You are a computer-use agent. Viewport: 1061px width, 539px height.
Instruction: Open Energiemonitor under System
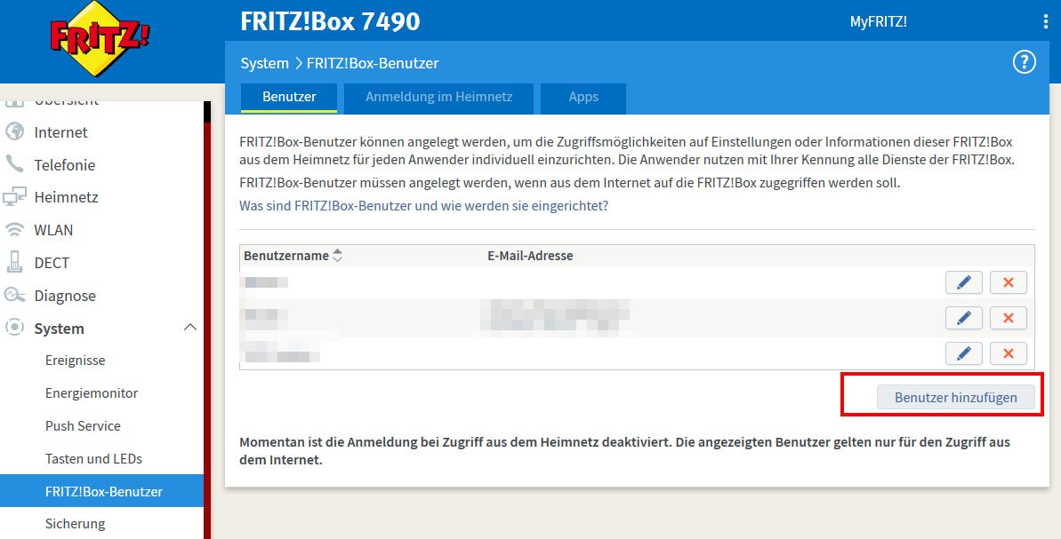click(92, 393)
